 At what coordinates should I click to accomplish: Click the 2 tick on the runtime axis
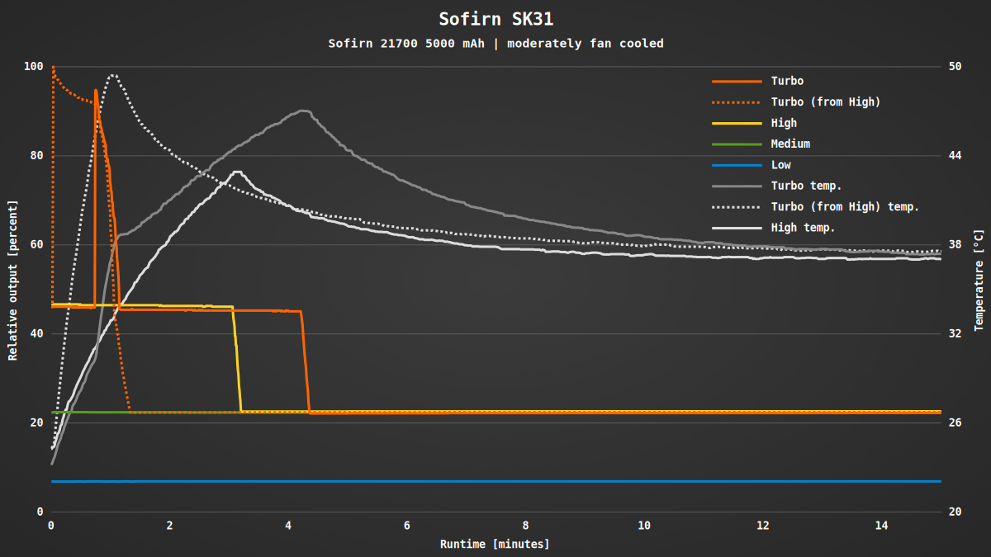(170, 526)
